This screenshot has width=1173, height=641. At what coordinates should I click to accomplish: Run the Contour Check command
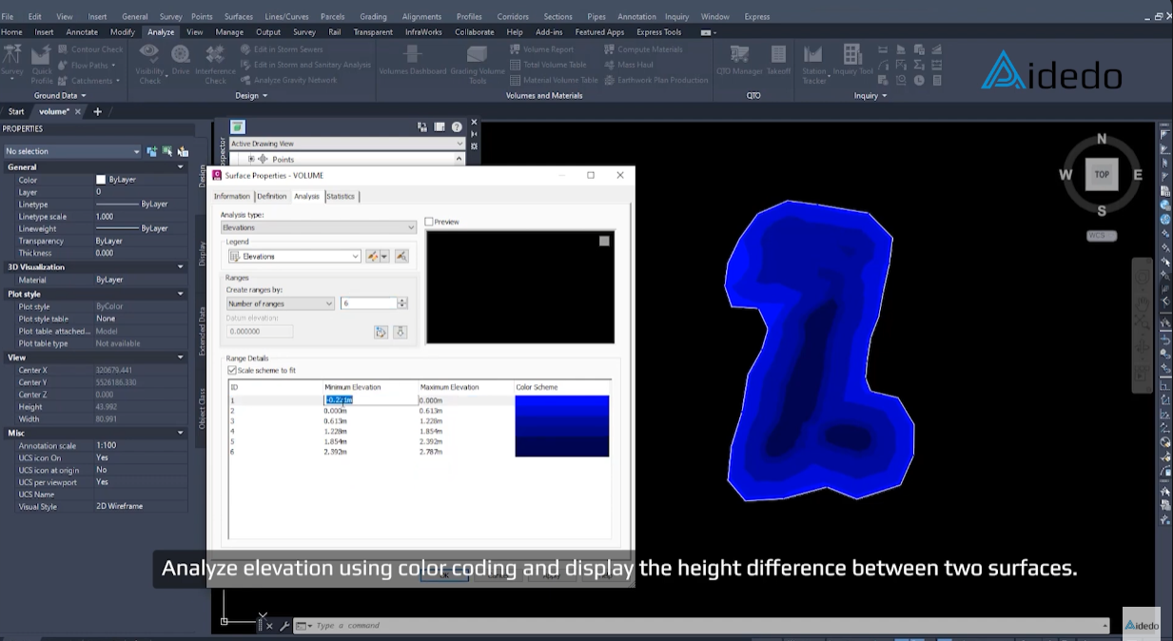[x=90, y=49]
